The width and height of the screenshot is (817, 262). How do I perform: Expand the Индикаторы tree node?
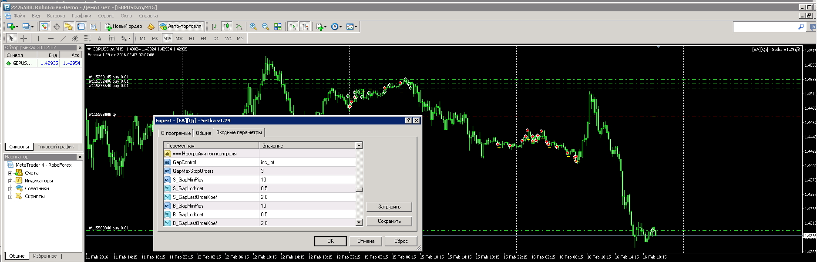[x=10, y=181]
